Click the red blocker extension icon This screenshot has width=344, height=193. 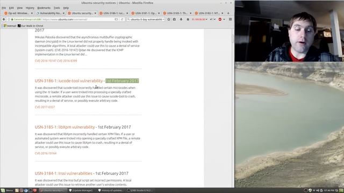220,19
